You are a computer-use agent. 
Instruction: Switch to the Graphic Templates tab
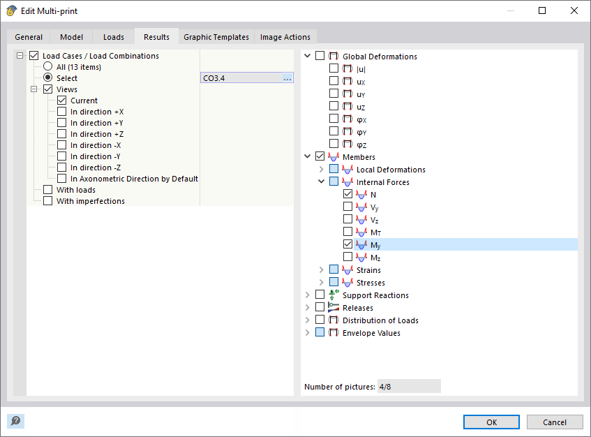216,36
